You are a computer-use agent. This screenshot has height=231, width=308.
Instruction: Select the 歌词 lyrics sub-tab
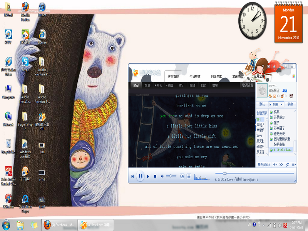pyautogui.click(x=136, y=85)
